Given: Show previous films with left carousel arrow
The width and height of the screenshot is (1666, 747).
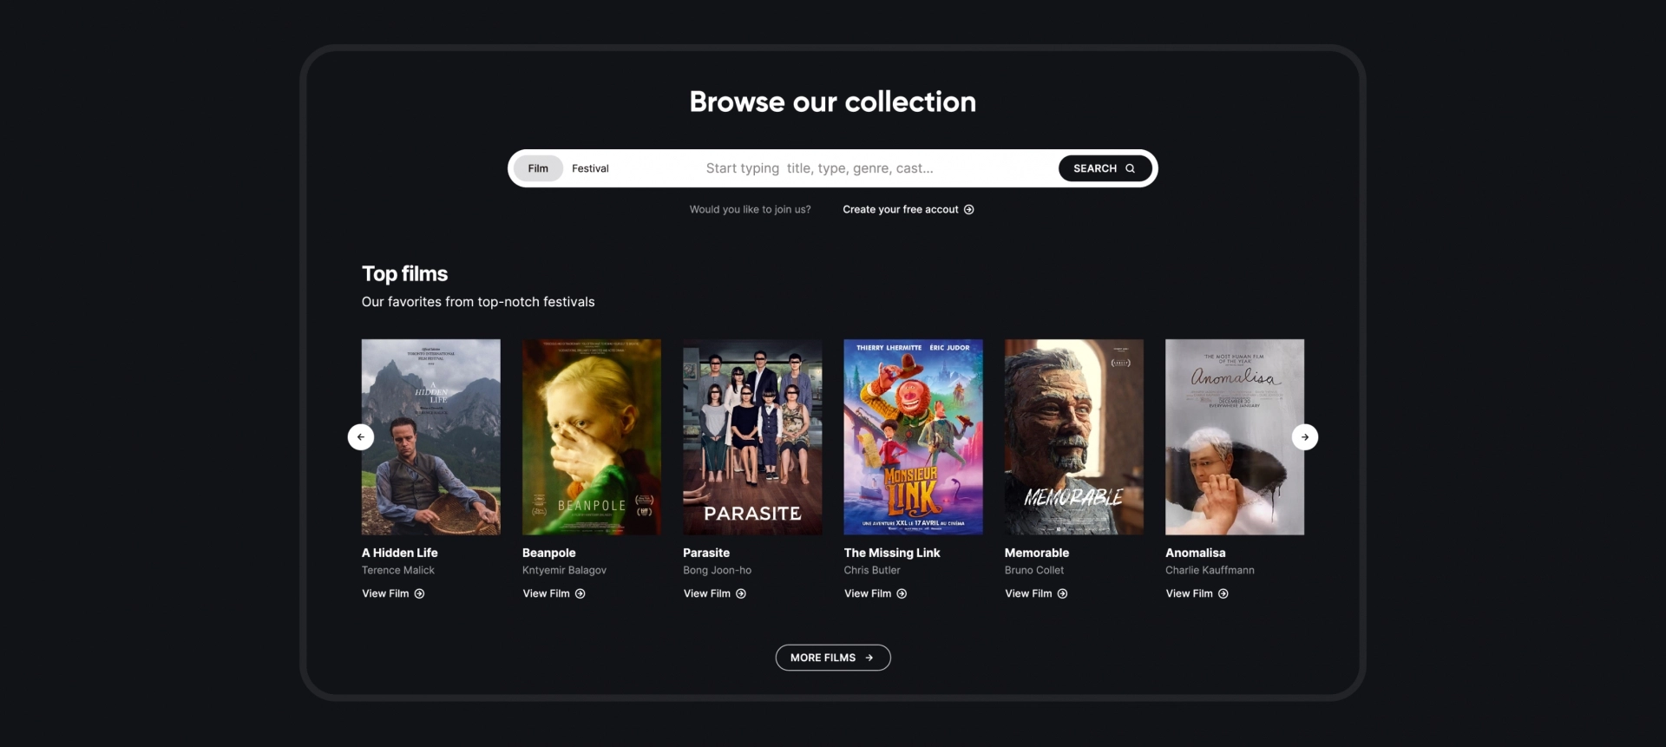Looking at the screenshot, I should pyautogui.click(x=361, y=437).
